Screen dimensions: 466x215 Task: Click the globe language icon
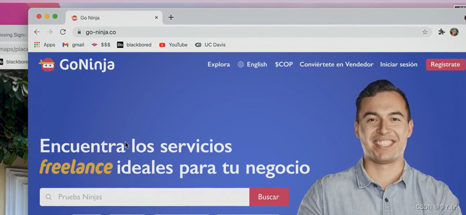241,64
